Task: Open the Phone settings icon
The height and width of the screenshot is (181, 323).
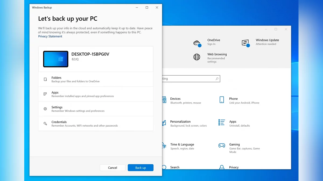Action: 222,100
